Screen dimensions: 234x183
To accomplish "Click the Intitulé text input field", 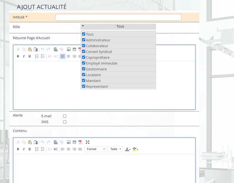I will point(118,17).
